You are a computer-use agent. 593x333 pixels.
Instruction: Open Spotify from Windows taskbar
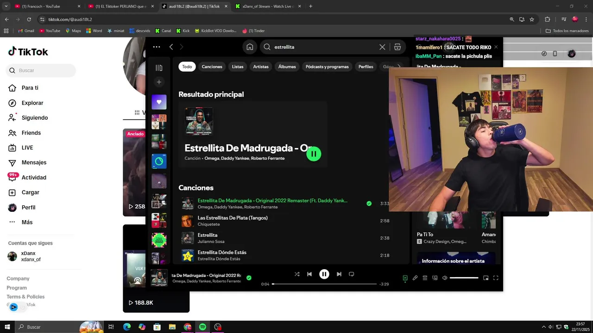[x=202, y=327]
